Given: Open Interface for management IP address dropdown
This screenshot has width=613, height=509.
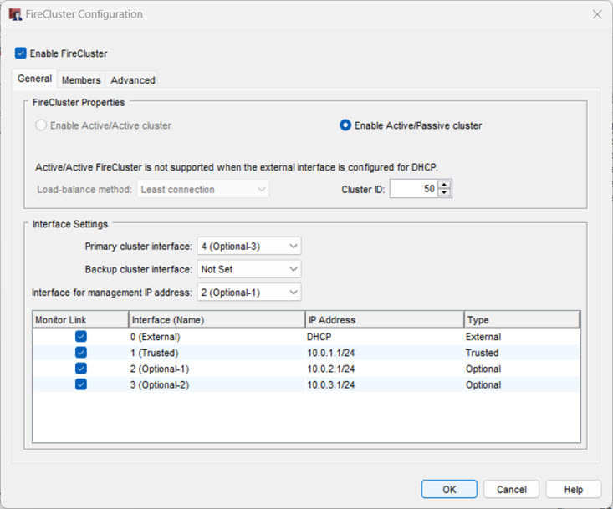Looking at the screenshot, I should [248, 293].
